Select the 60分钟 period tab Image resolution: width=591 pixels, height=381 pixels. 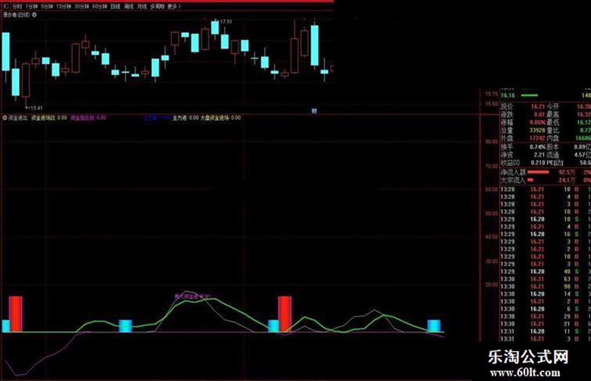(99, 7)
